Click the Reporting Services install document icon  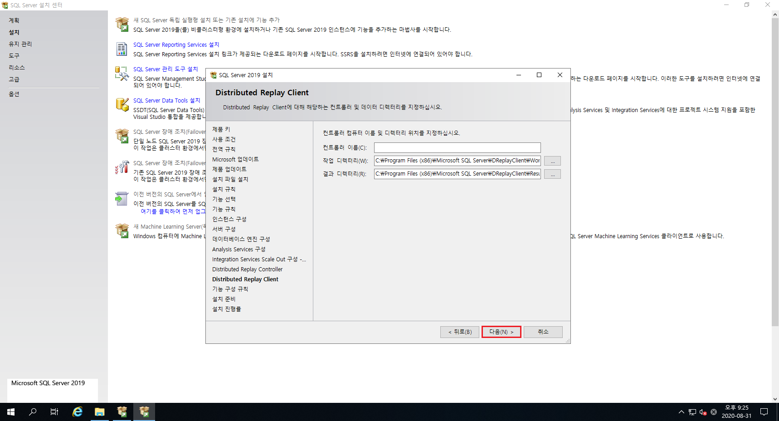tap(122, 49)
